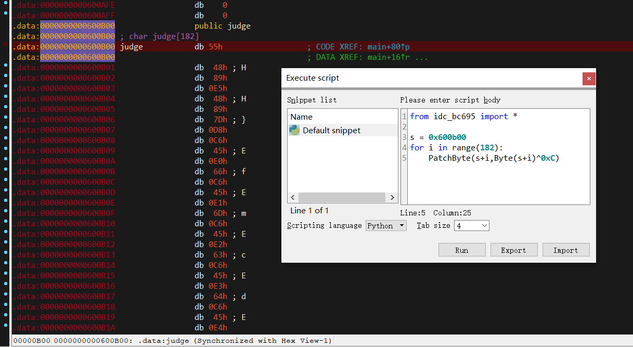Toggle breakpoint dot at address 600B13

5,254
